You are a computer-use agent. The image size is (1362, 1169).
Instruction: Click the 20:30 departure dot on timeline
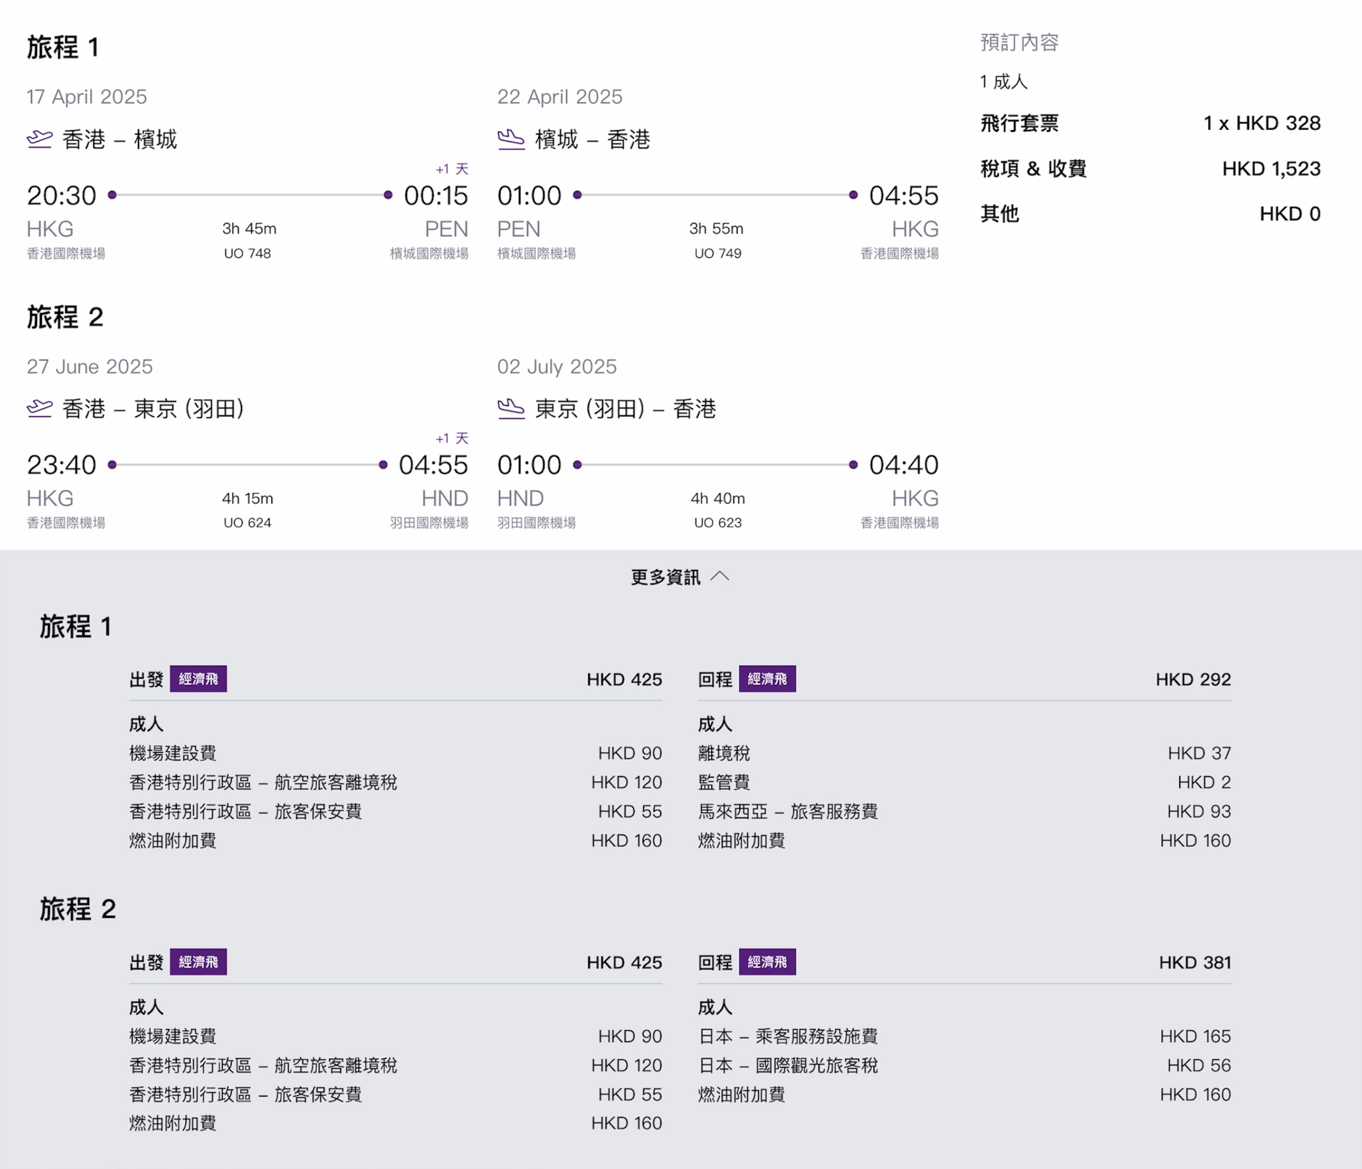[112, 195]
